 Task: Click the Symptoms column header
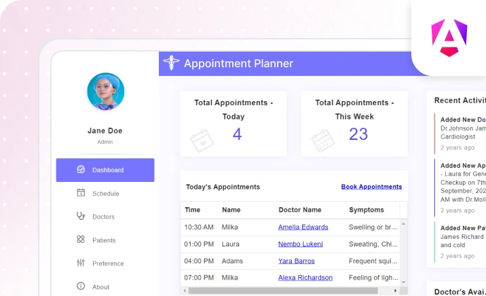coord(367,210)
